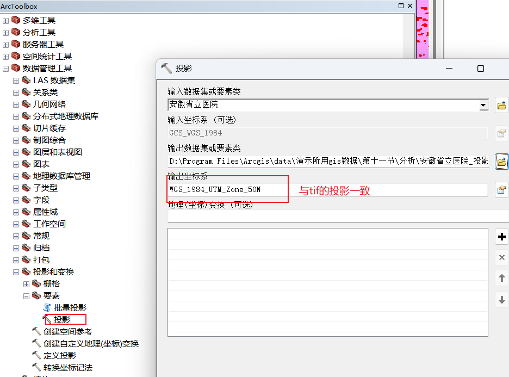Screen dimensions: 509x377
Task: Click the empty transformation list box
Action: pos(328,282)
